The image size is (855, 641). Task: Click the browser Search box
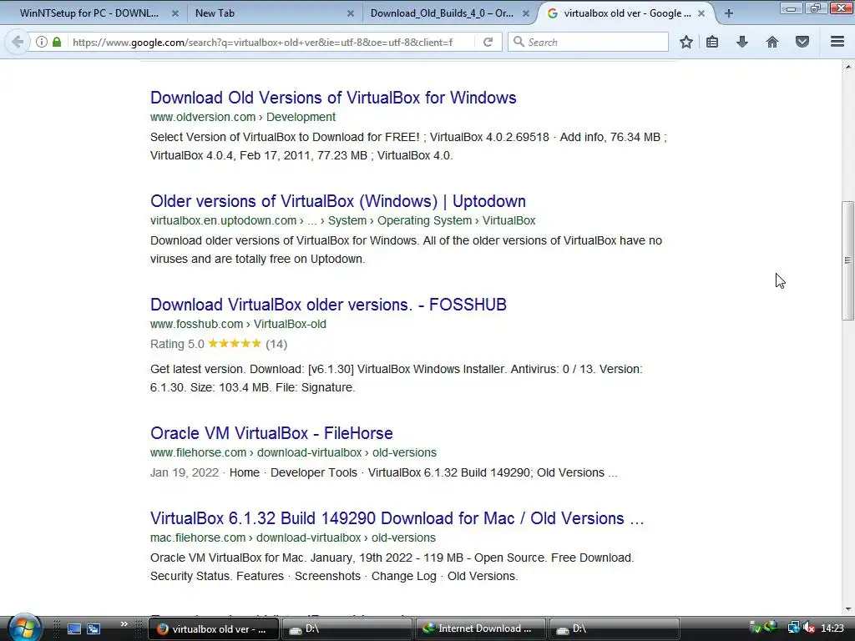click(589, 42)
